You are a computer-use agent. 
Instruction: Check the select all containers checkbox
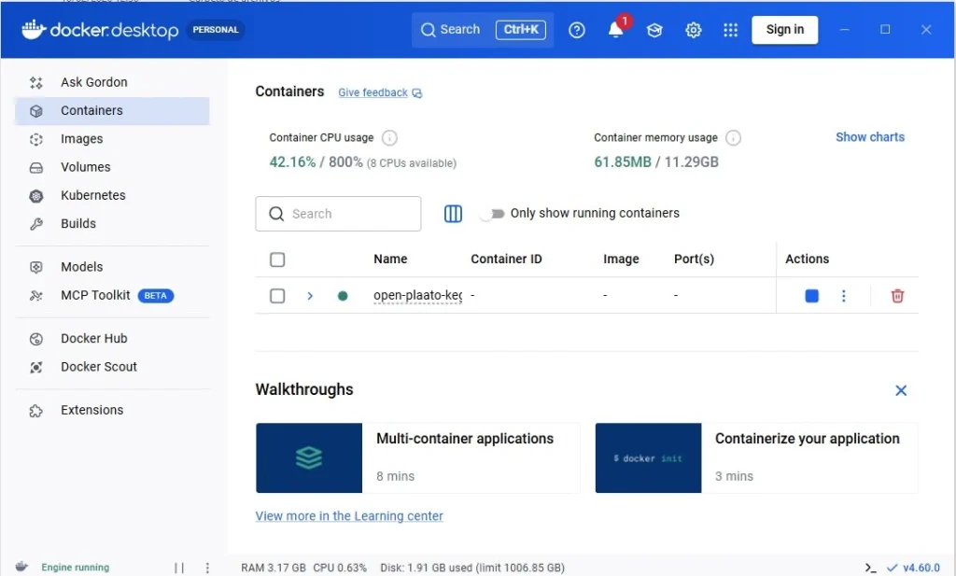click(277, 260)
